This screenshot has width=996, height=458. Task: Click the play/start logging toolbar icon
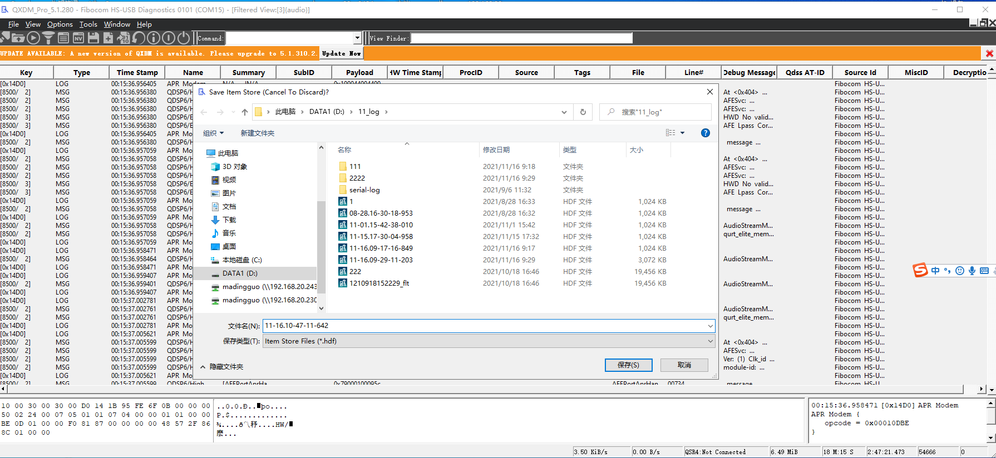33,38
